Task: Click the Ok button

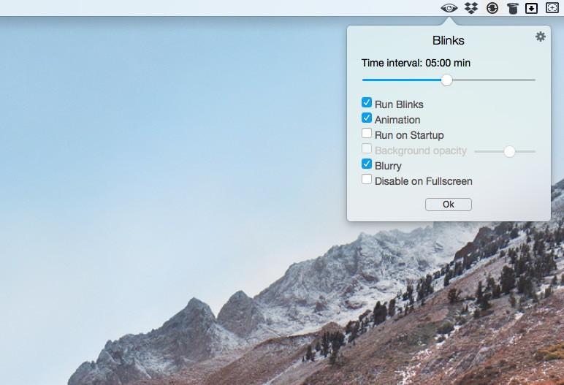Action: (x=448, y=205)
